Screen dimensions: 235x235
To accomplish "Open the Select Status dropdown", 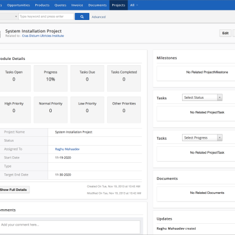I will click(x=202, y=98).
